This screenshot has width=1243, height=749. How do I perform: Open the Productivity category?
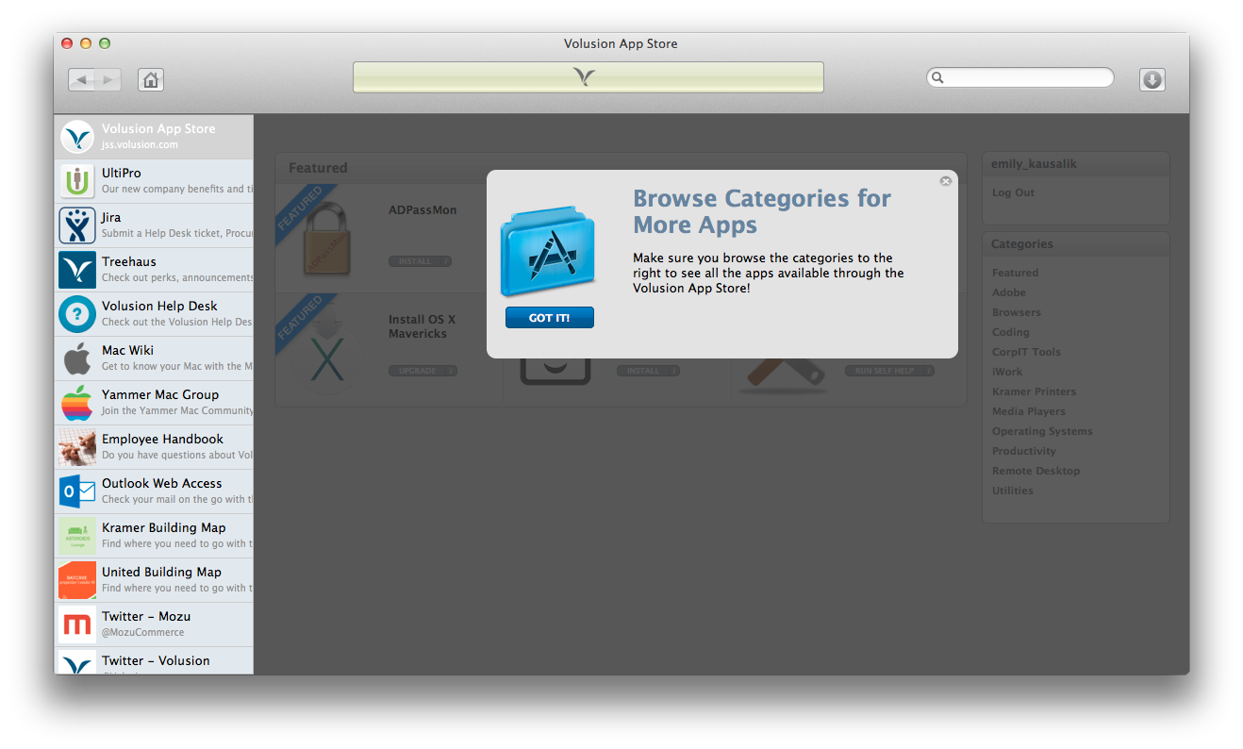tap(1024, 451)
